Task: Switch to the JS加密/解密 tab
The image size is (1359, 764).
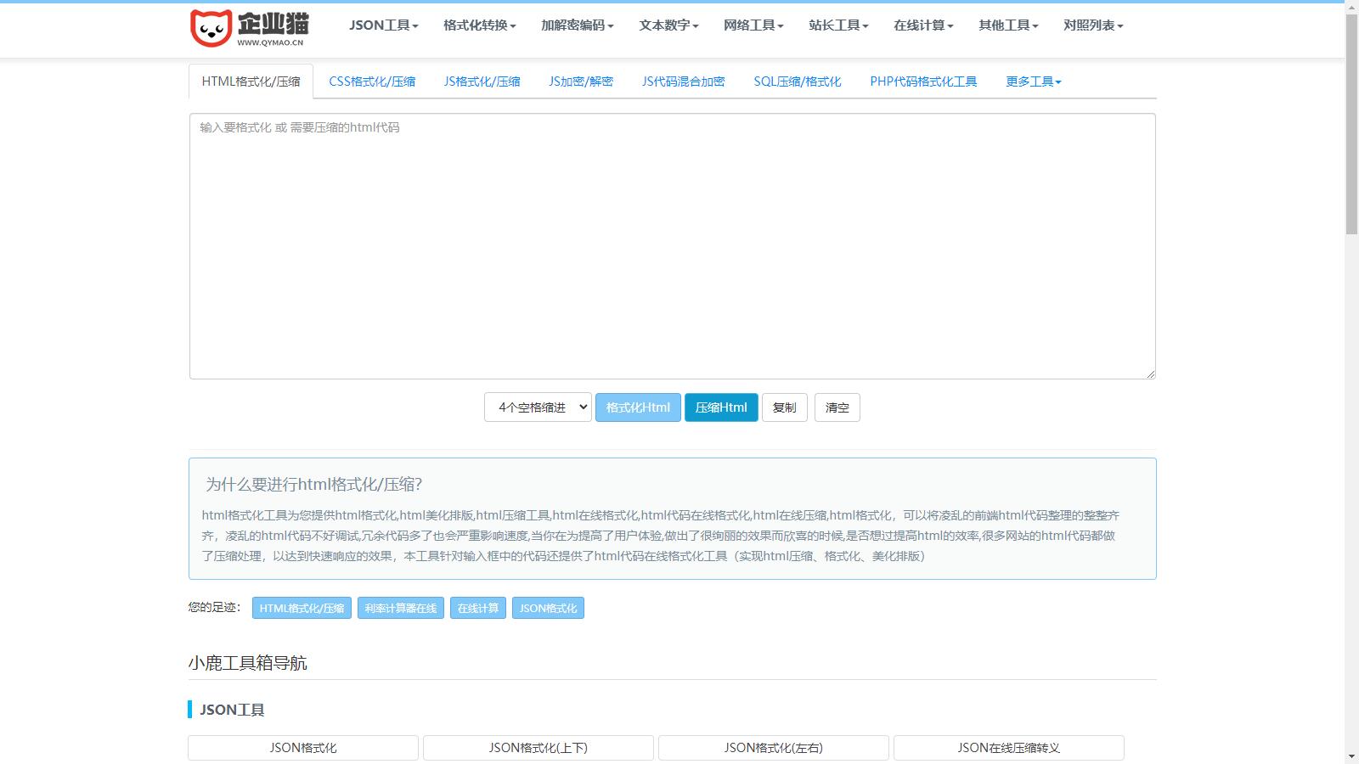Action: [581, 81]
